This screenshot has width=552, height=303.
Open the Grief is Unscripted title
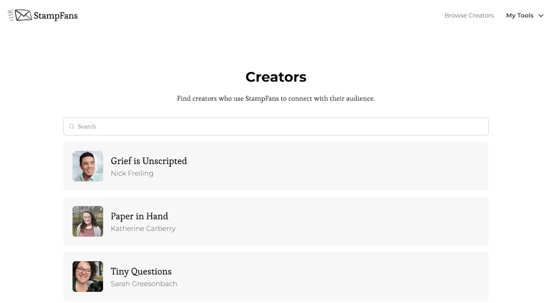pyautogui.click(x=149, y=161)
